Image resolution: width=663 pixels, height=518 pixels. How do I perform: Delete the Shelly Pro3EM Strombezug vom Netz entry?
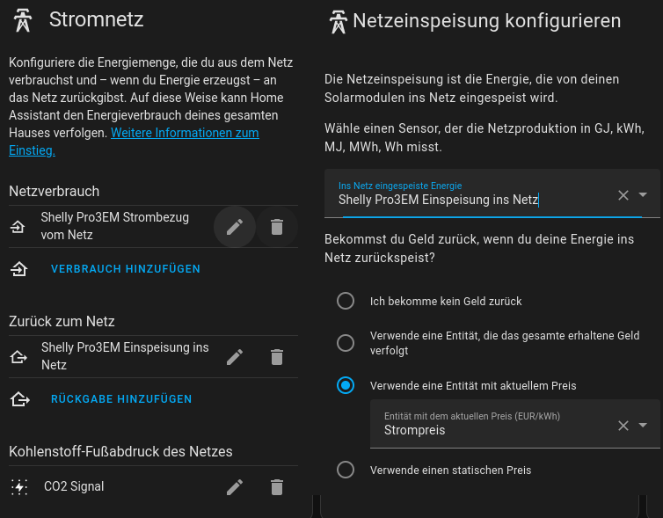click(277, 227)
